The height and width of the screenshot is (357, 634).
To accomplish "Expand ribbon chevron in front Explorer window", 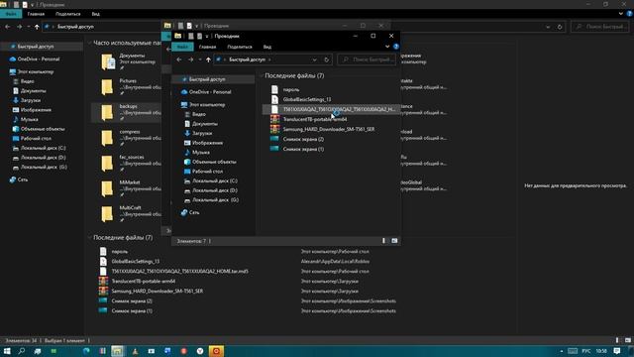I will pos(387,47).
